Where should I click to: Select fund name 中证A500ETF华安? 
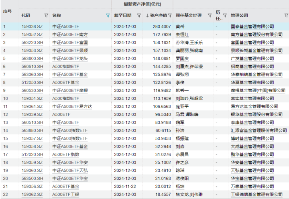[x=70, y=162]
